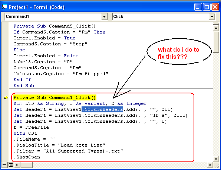Click the Project1 form icon in title bar
Screen dimensions: 221x170
point(4,7)
